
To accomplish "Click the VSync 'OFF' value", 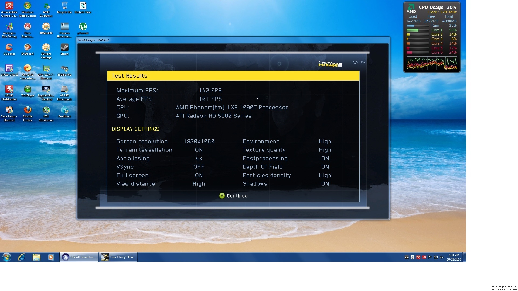I will point(199,167).
